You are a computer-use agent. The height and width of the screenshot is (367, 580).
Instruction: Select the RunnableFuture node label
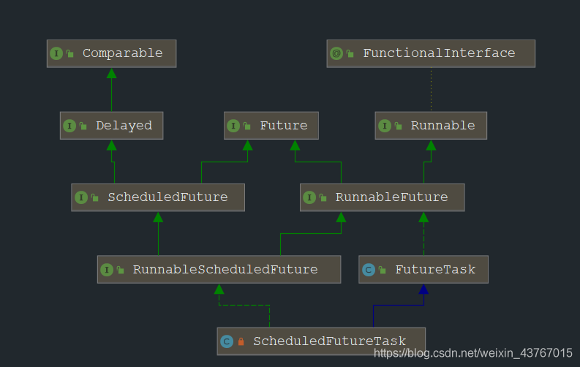pyautogui.click(x=390, y=197)
